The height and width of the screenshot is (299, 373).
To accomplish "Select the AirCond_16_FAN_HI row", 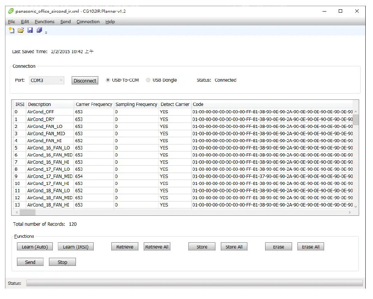I will 183,162.
